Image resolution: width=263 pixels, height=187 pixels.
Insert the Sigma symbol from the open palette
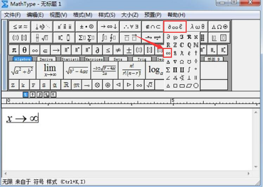click(168, 70)
